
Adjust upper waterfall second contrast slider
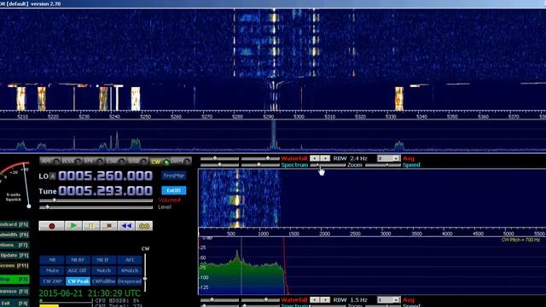[260, 159]
